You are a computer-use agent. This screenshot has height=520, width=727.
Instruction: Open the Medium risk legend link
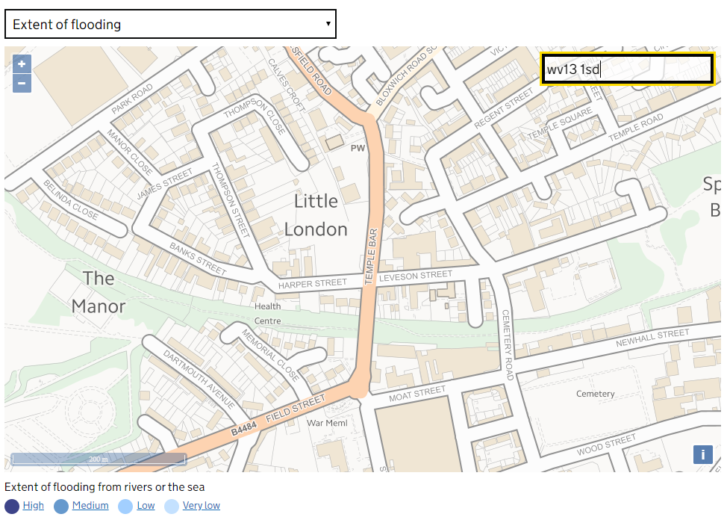pos(90,506)
